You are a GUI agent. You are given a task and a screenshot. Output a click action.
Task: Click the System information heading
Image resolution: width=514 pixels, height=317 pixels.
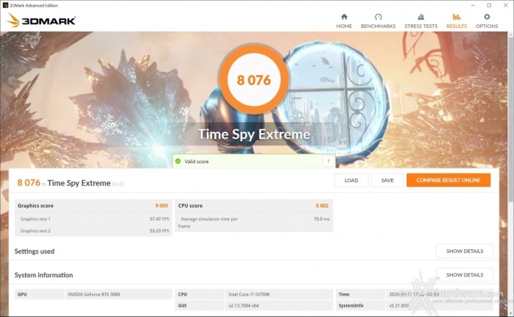pos(43,275)
